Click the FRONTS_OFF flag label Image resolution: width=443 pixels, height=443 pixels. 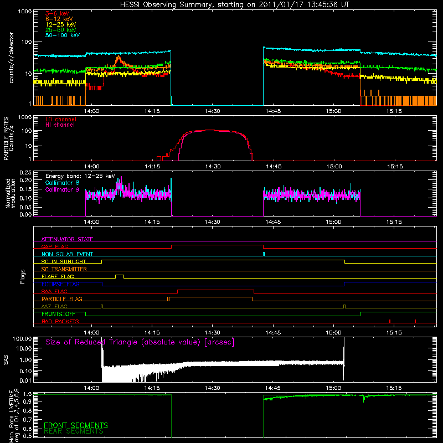(x=58, y=314)
